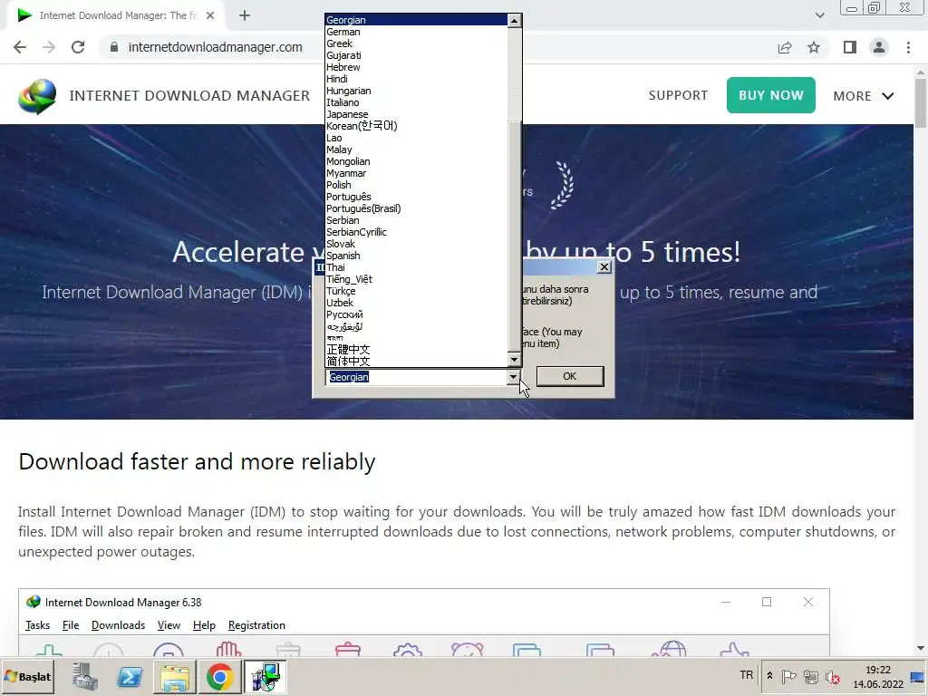Select Malay from language list
This screenshot has height=696, width=928.
[417, 150]
